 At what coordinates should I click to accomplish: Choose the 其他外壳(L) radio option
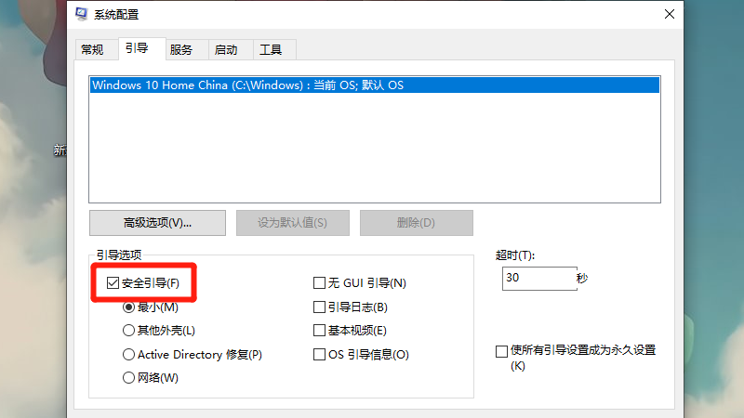pos(129,331)
